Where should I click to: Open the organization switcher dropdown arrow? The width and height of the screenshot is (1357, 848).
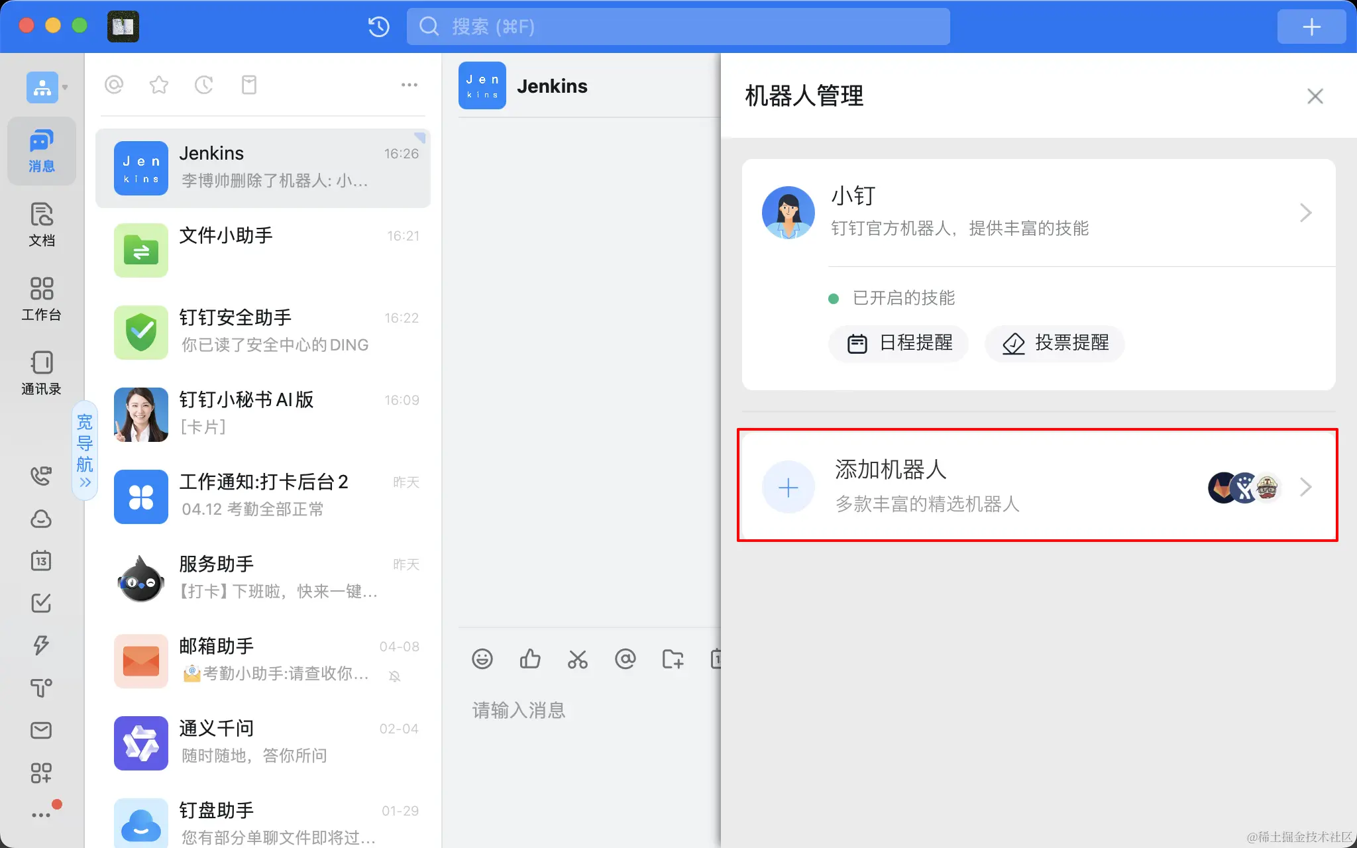coord(65,87)
